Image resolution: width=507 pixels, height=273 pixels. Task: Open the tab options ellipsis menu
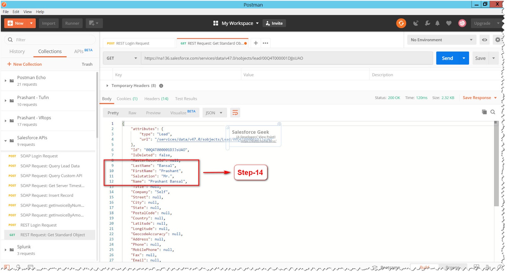[x=266, y=43]
